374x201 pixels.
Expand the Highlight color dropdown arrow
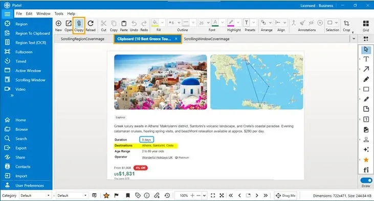tap(238, 23)
